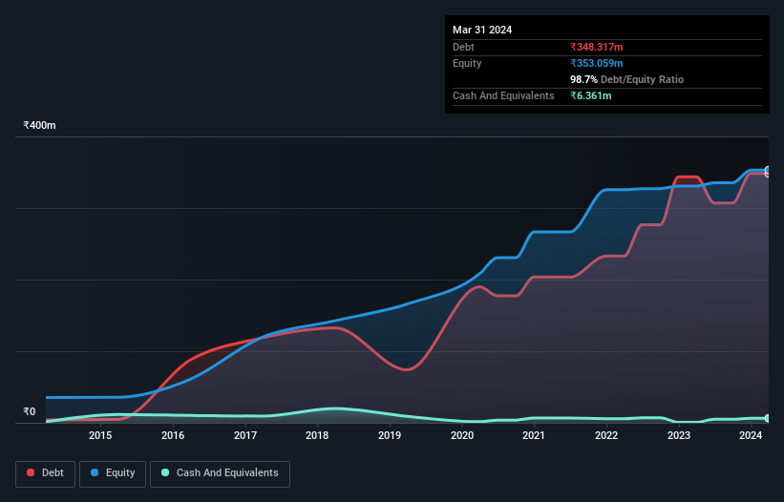
Task: Click the ₹400m y-axis label
Action: click(39, 125)
